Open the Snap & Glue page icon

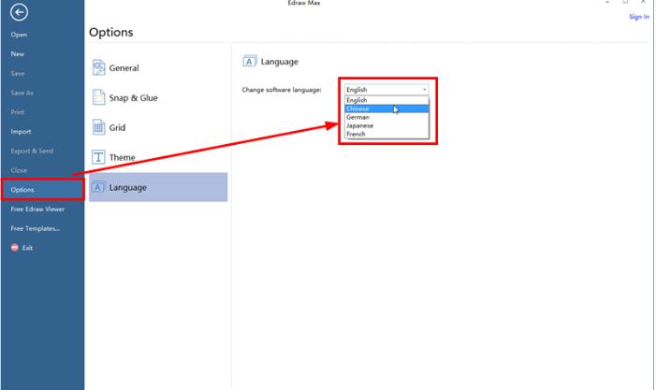click(x=99, y=97)
